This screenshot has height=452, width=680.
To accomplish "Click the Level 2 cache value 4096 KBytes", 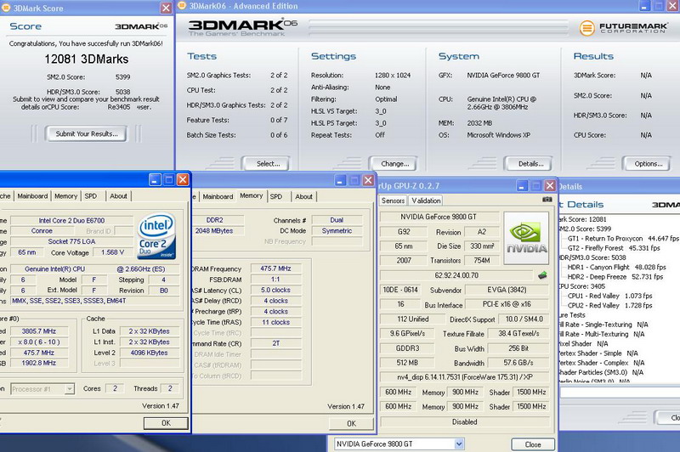I will (x=150, y=353).
